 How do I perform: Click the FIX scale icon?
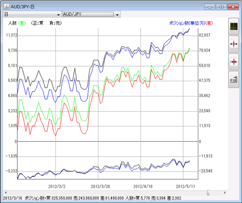[x=234, y=80]
